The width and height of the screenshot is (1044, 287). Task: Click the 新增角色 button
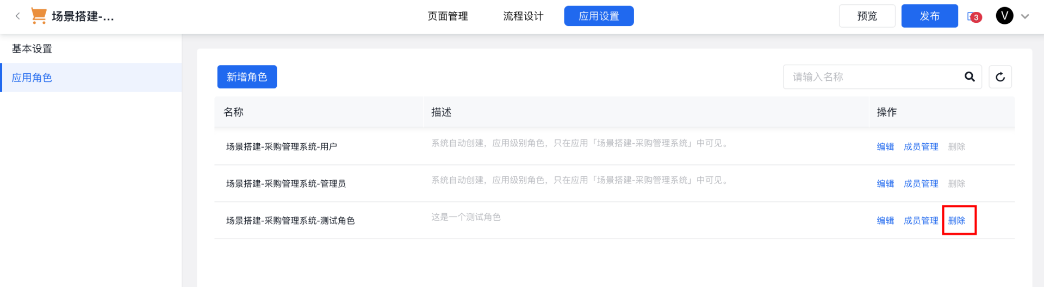pyautogui.click(x=247, y=77)
